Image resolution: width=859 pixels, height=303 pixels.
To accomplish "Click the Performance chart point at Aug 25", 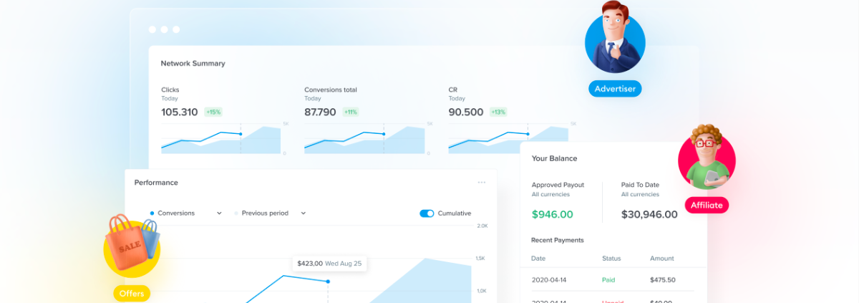I will point(329,282).
